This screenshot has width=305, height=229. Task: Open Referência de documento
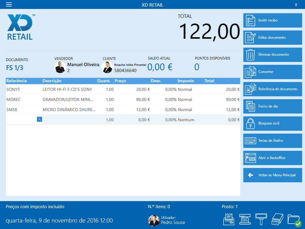tap(273, 89)
